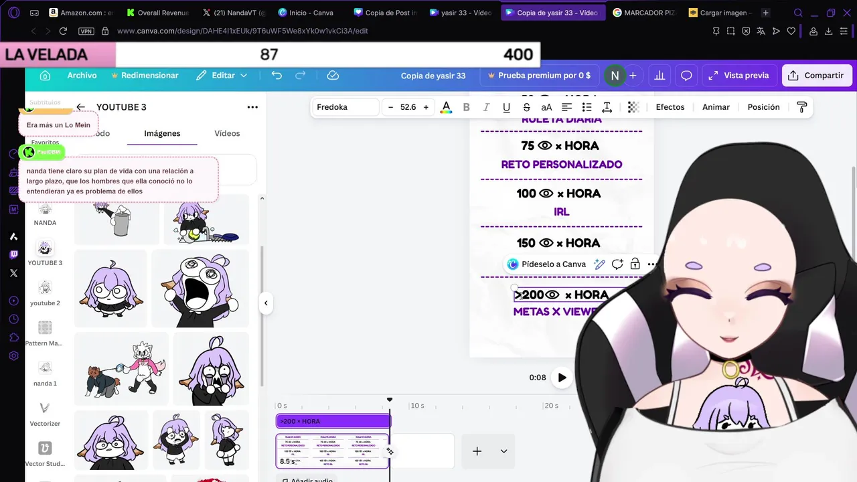Switch to MARCADOR PIZ browser tab

645,13
